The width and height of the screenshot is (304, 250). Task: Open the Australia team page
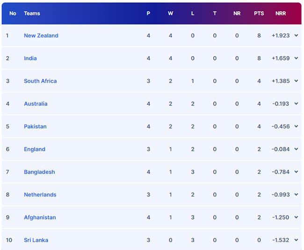[x=36, y=104]
